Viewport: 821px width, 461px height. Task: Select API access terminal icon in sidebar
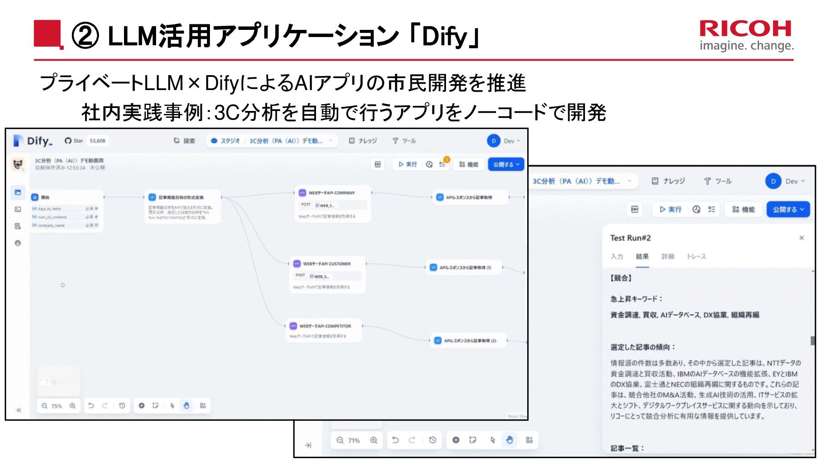pyautogui.click(x=18, y=209)
